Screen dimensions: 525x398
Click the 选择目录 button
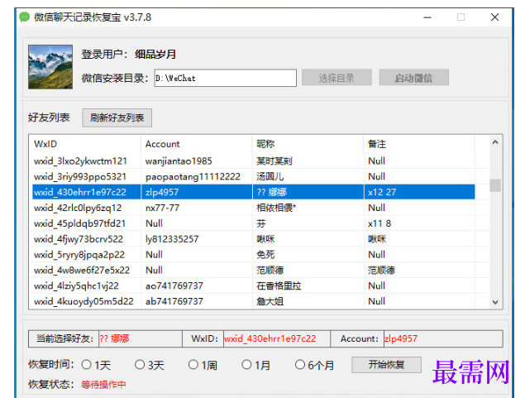pos(336,78)
